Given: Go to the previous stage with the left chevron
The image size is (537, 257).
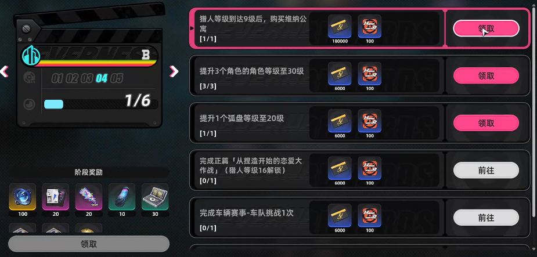Looking at the screenshot, I should [4, 71].
